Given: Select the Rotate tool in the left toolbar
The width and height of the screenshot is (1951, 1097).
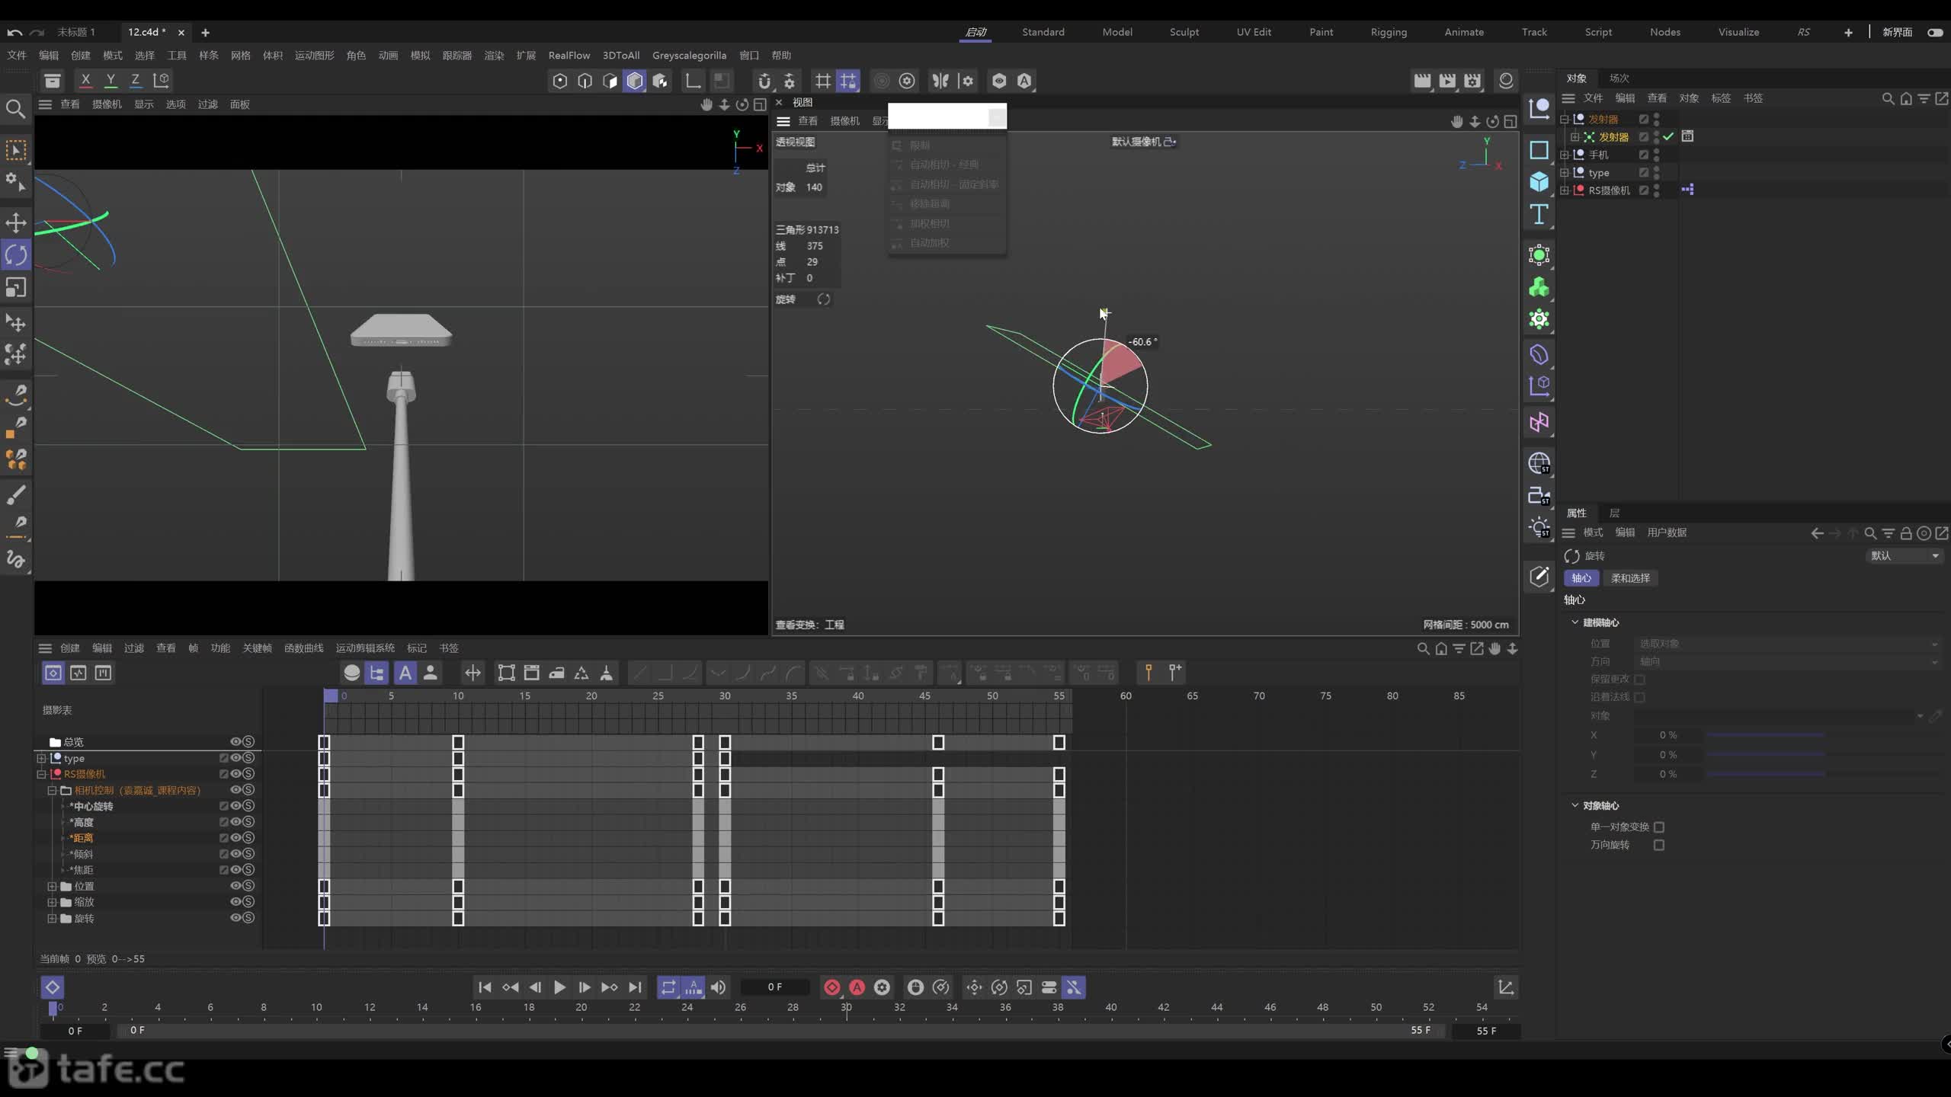Looking at the screenshot, I should 16,254.
